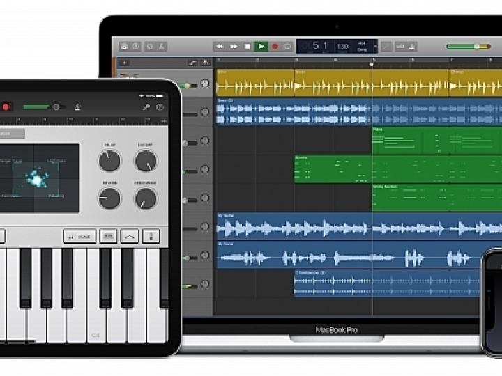Open the Library on the MacBook toolbar
This screenshot has height=376, width=502.
pos(124,47)
